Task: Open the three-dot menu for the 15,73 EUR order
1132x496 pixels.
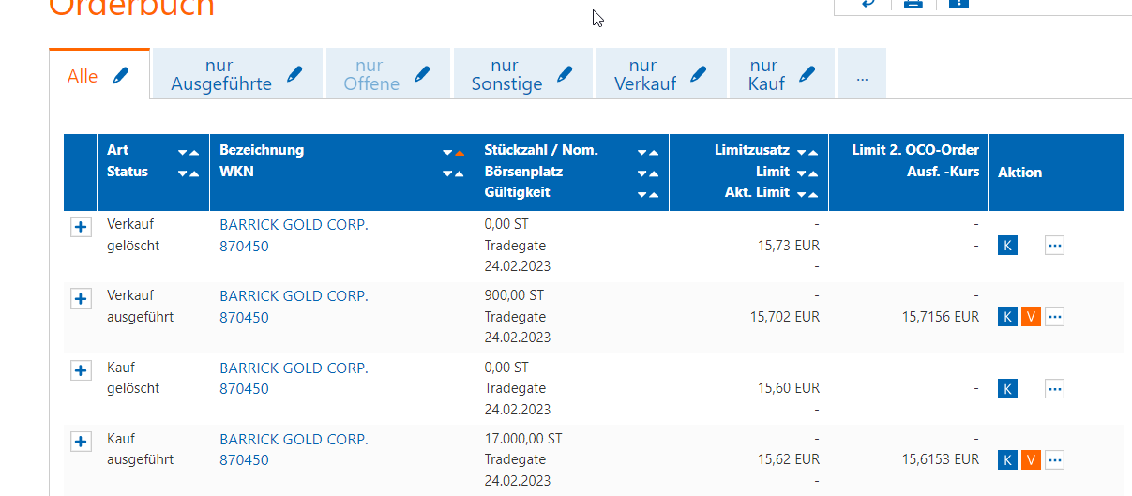Action: coord(1054,246)
